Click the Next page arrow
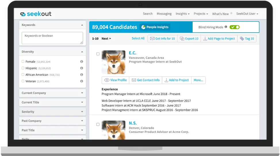The image size is (280, 156). coord(110,38)
